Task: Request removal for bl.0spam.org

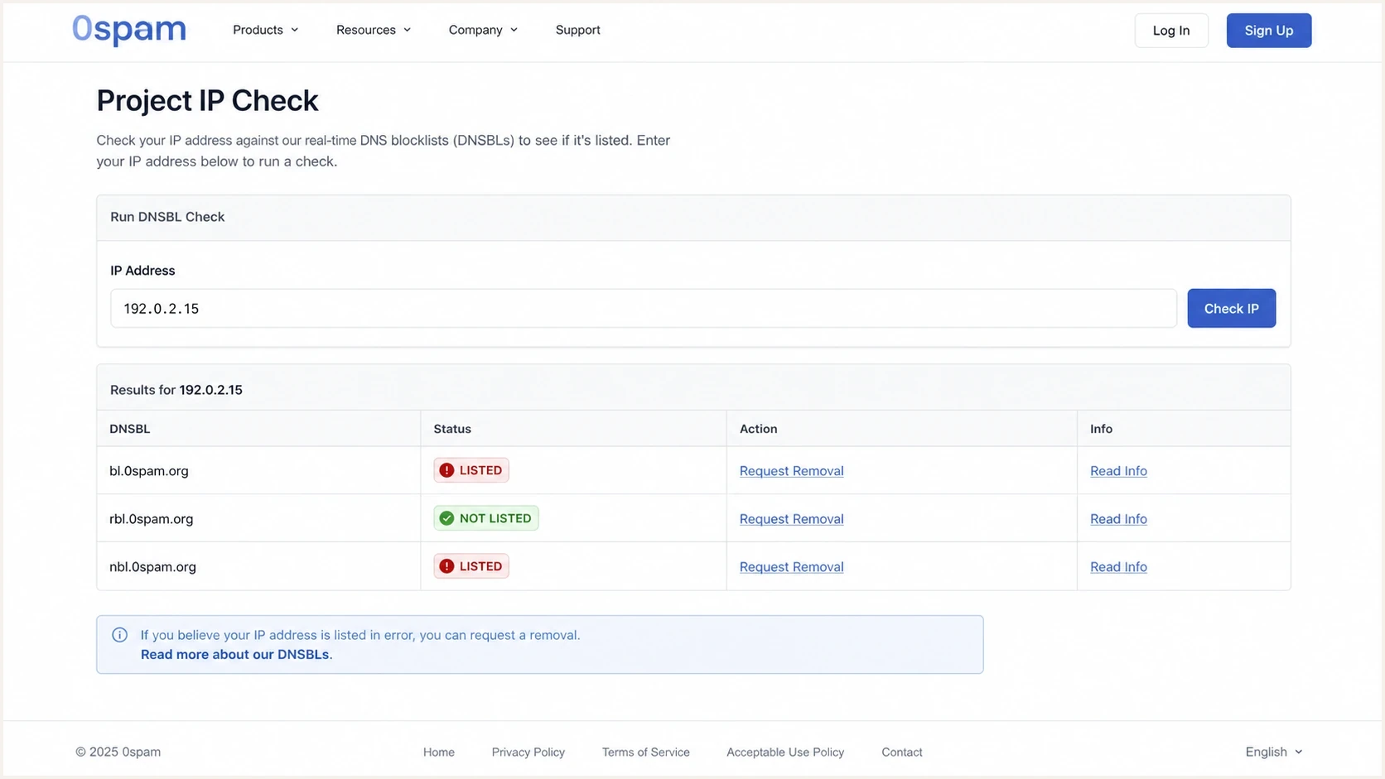Action: point(791,471)
